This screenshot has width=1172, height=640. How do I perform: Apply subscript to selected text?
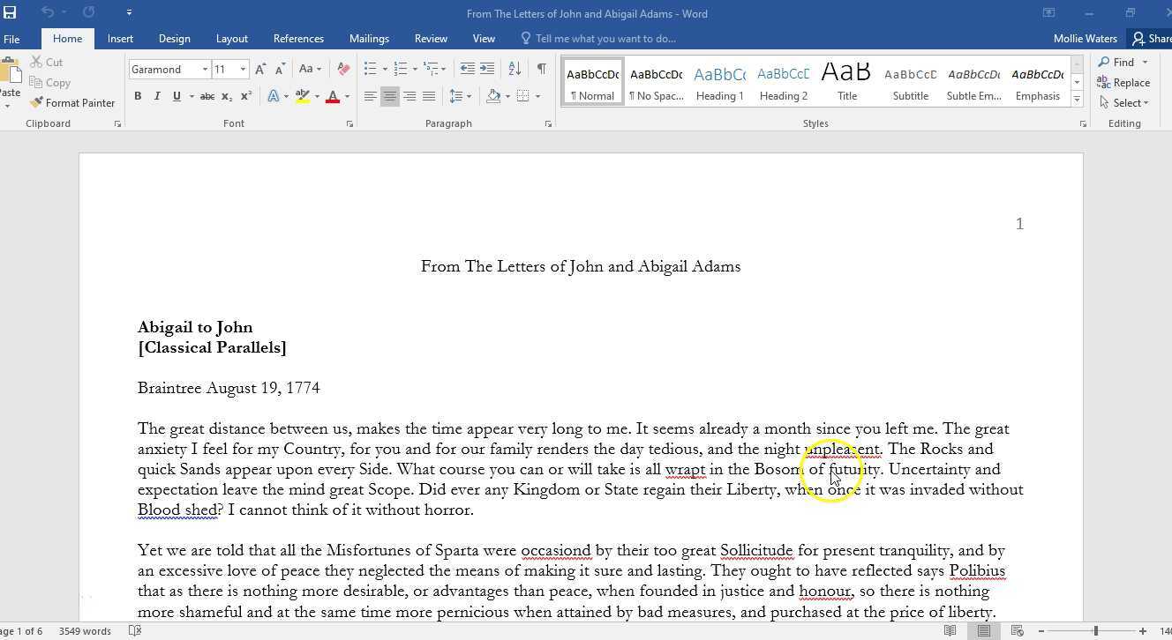click(227, 96)
